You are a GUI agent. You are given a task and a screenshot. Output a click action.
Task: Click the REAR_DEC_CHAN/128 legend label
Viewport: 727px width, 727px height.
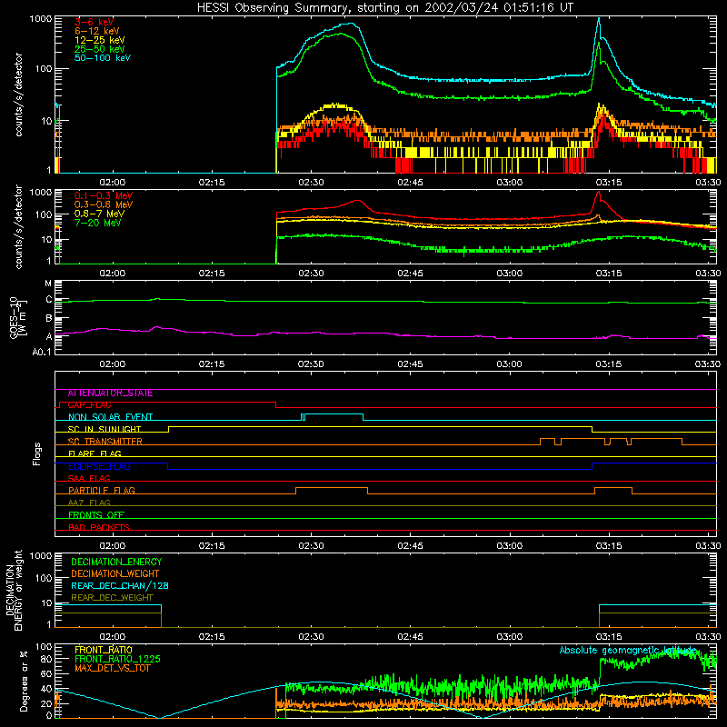tap(120, 585)
